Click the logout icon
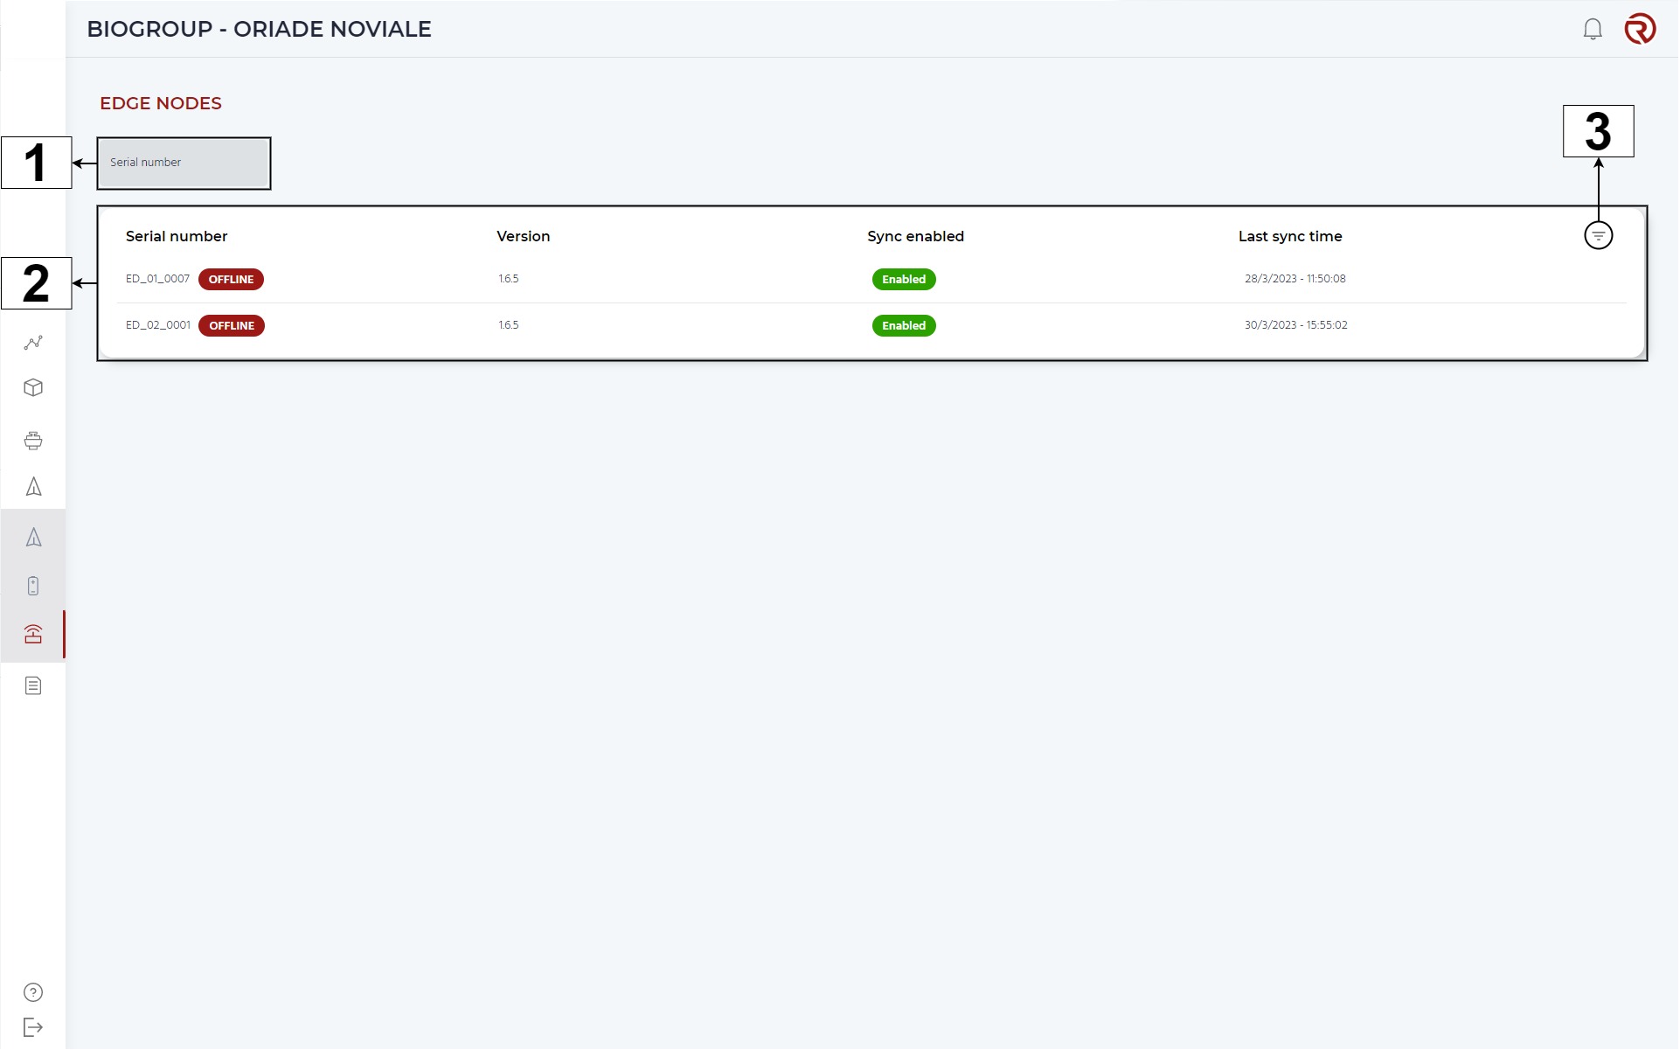 [33, 1028]
